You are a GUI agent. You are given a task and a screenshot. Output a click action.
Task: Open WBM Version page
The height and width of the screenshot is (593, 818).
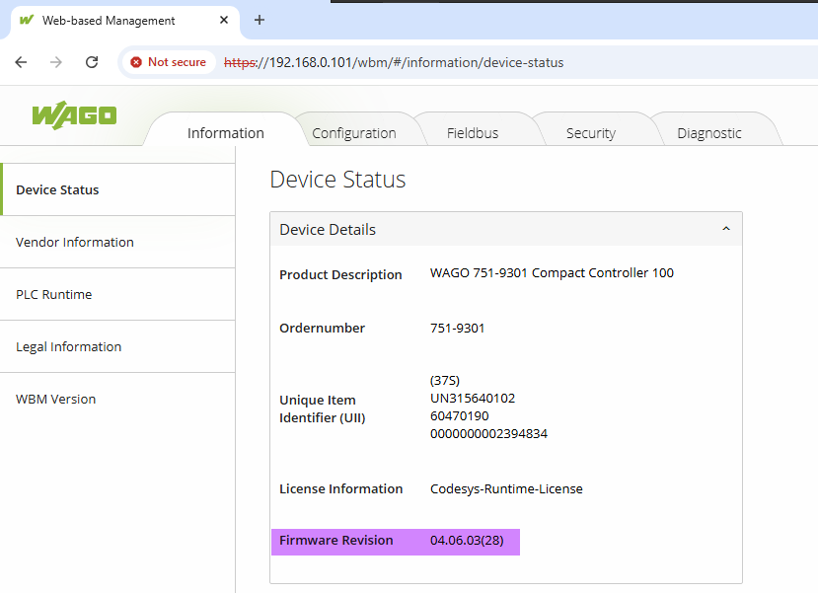tap(56, 399)
